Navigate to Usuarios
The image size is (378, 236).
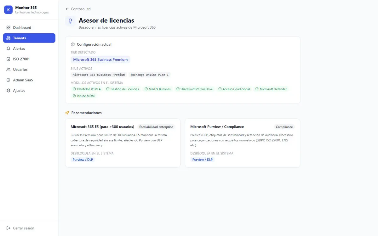pyautogui.click(x=29, y=70)
